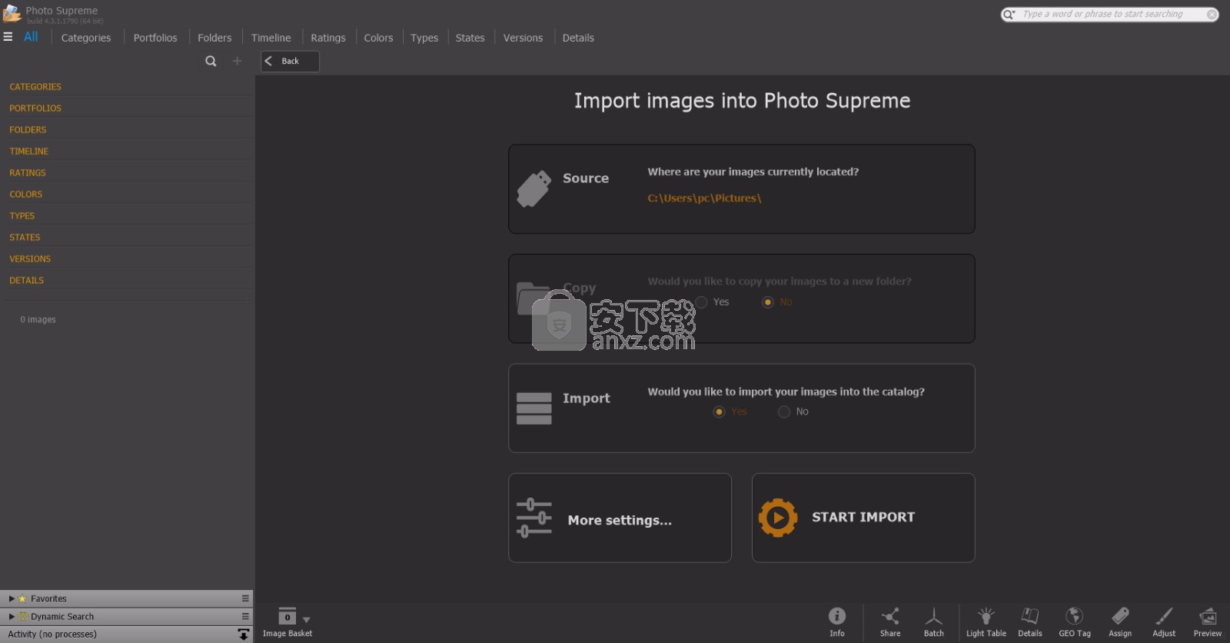Open the hamburger menu icon
Screen dimensions: 1230x643
point(8,37)
